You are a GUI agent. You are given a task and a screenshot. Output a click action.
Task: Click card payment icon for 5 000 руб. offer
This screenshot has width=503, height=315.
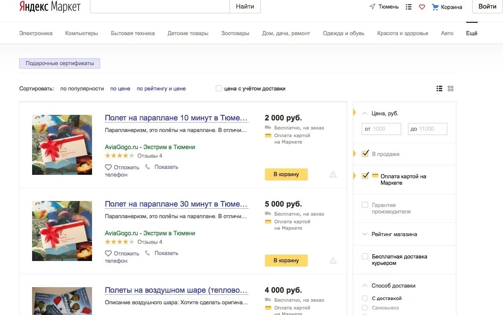click(x=268, y=222)
